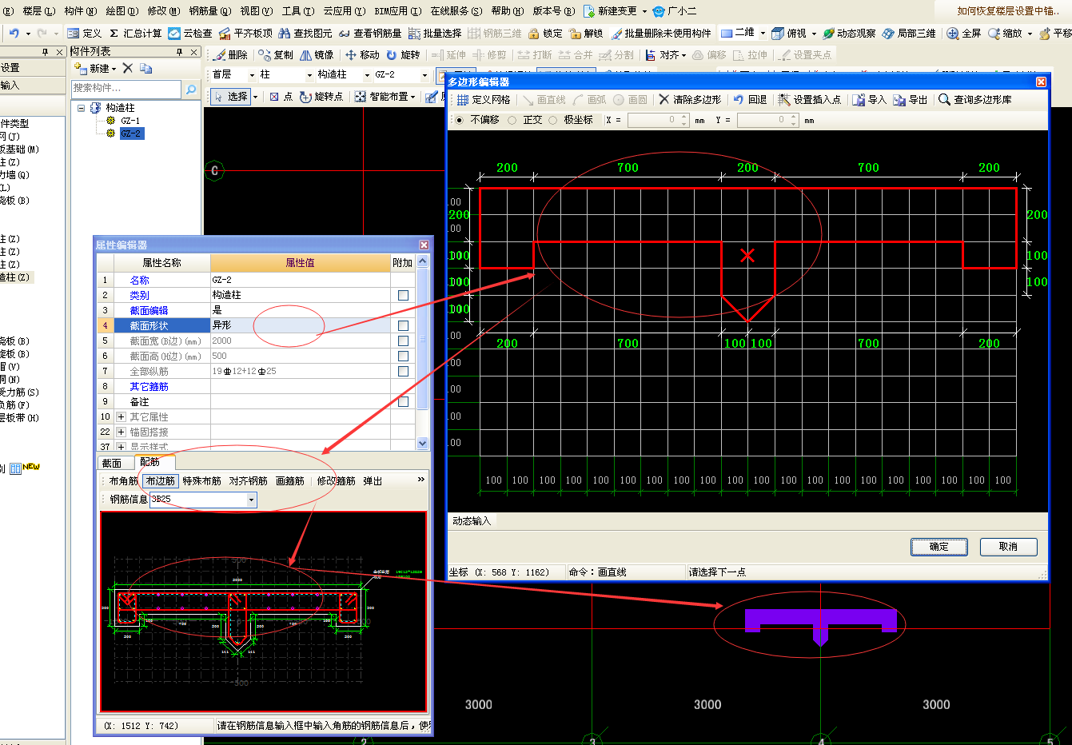Viewport: 1072px width, 745px height.
Task: Open the 帮助 menu
Action: pyautogui.click(x=507, y=10)
